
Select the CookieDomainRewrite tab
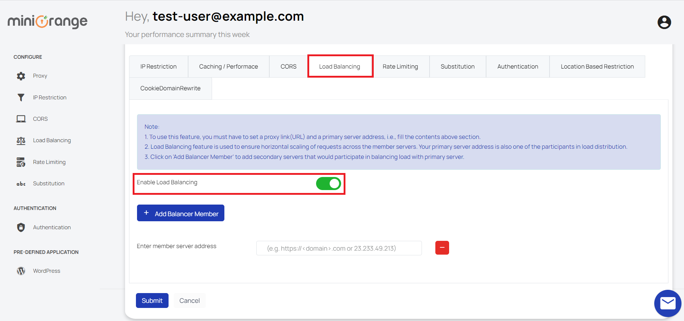(170, 88)
